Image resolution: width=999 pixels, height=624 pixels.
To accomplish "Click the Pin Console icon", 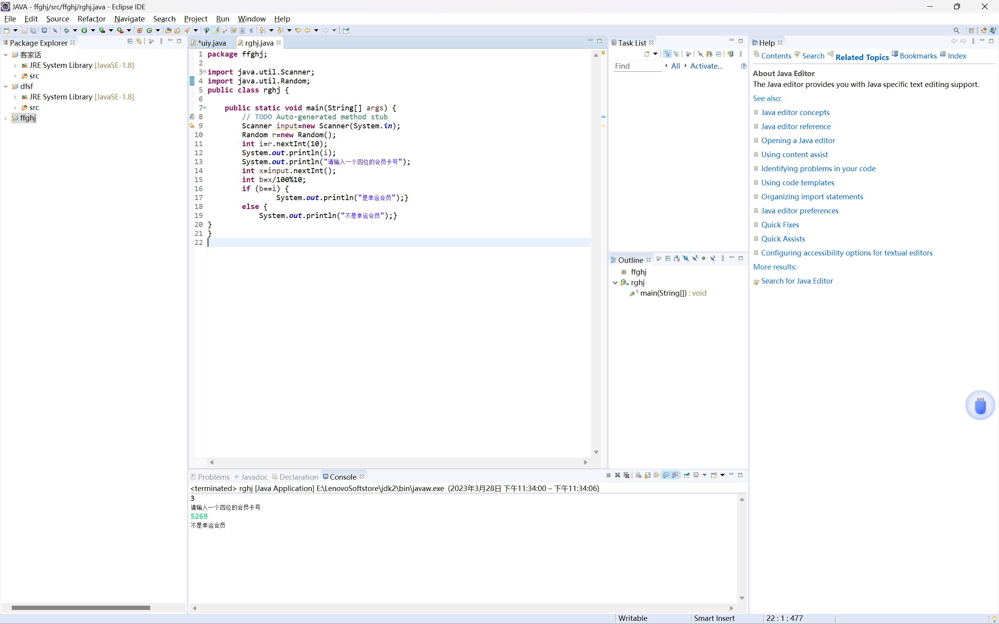I will point(686,475).
